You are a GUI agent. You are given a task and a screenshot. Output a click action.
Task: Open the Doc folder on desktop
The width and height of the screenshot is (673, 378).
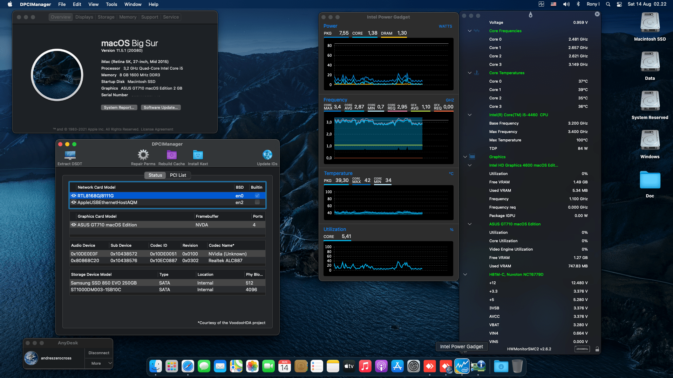pyautogui.click(x=650, y=180)
